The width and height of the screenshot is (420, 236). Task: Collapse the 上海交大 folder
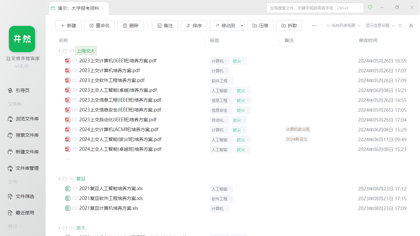pos(59,51)
